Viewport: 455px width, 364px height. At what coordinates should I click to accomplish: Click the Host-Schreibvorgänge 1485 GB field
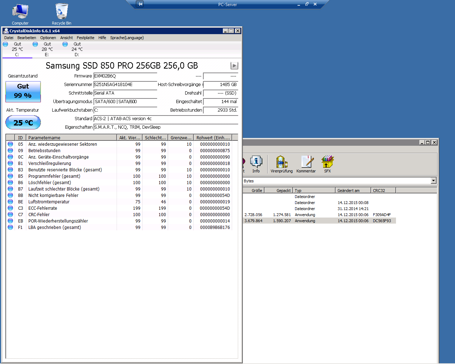pyautogui.click(x=221, y=85)
